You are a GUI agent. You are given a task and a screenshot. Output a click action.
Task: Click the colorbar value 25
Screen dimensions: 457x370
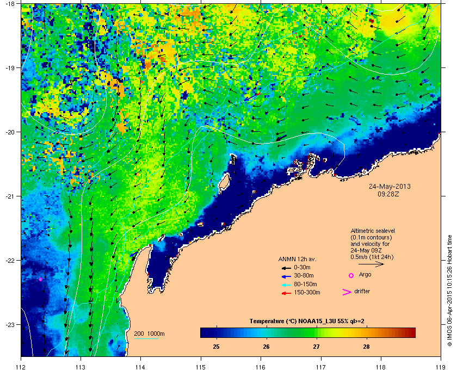tap(217, 347)
